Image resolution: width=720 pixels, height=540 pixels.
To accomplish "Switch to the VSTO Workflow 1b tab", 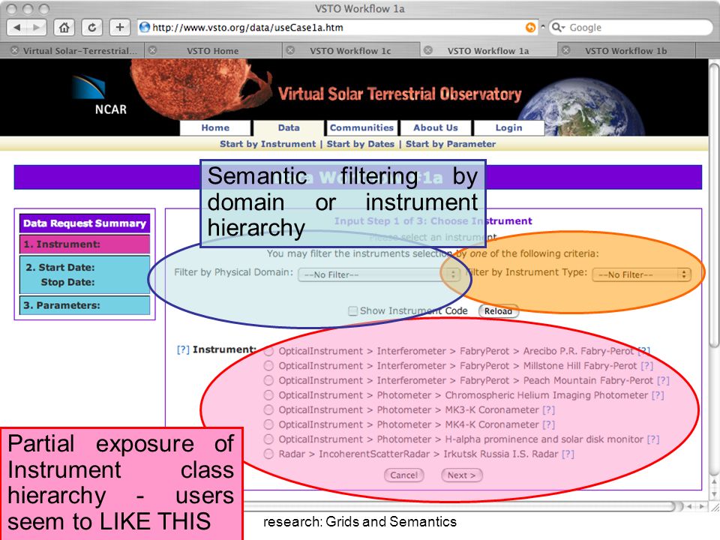I will pyautogui.click(x=625, y=50).
